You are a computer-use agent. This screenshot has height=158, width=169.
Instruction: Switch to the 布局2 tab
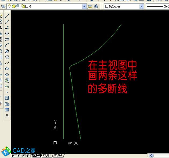click(58, 155)
